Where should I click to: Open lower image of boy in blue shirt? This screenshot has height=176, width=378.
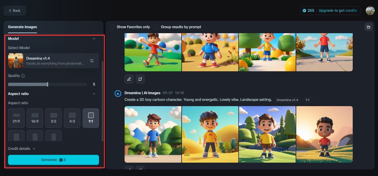point(153,134)
